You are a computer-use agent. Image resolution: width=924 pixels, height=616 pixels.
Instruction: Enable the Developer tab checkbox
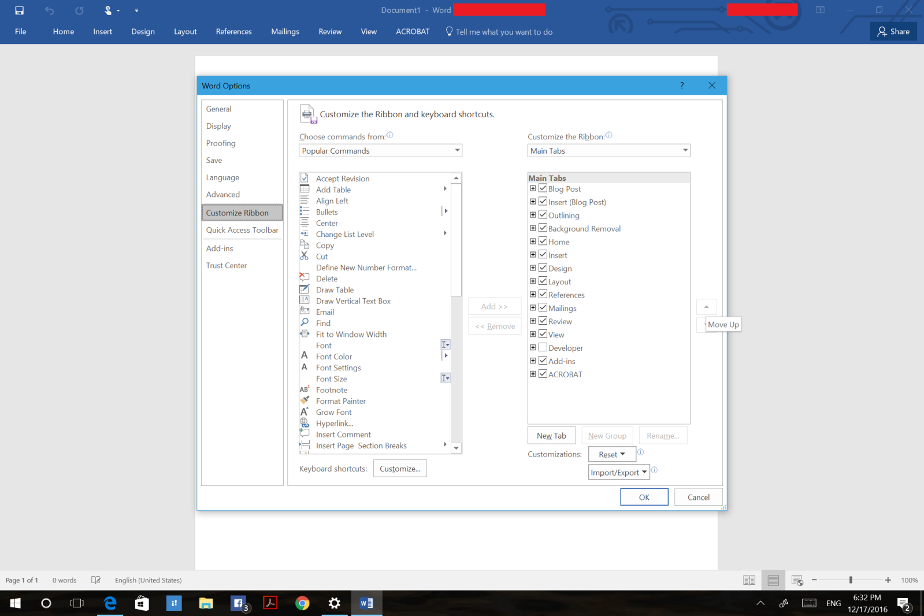click(x=543, y=348)
